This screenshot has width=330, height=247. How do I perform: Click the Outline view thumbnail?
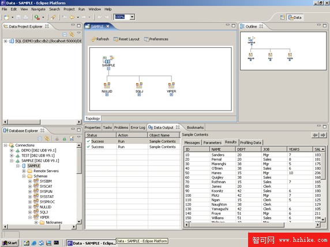click(283, 51)
